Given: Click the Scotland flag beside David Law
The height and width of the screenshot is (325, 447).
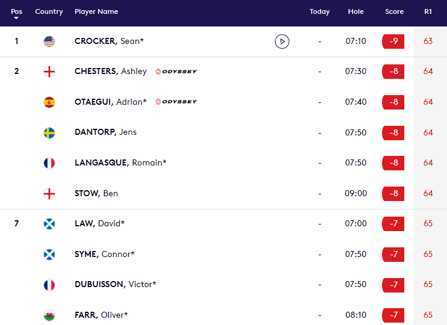Looking at the screenshot, I should tap(49, 224).
